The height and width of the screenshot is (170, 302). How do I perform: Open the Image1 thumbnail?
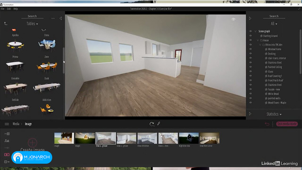(x=64, y=138)
